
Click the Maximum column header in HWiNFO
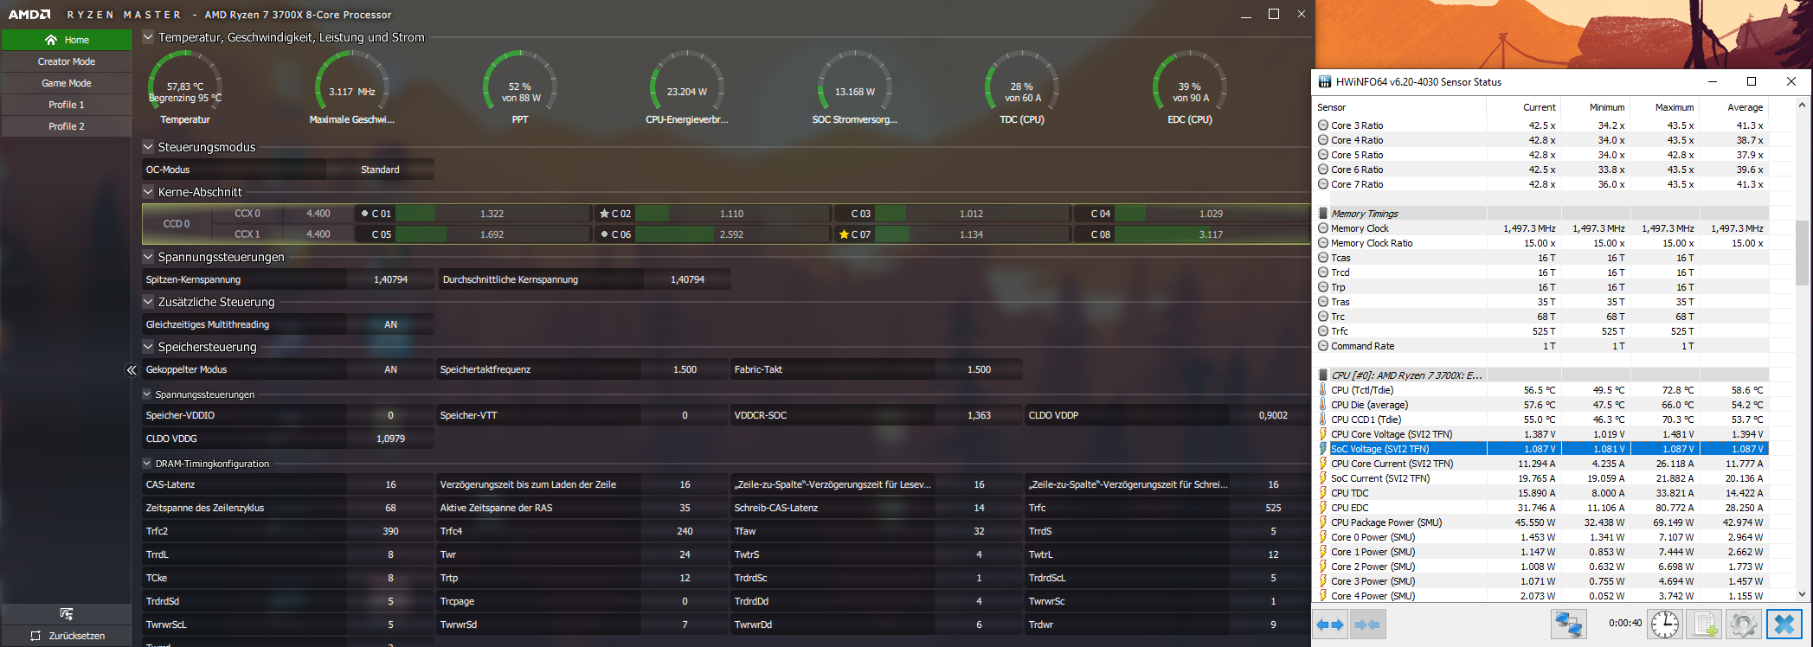point(1665,107)
